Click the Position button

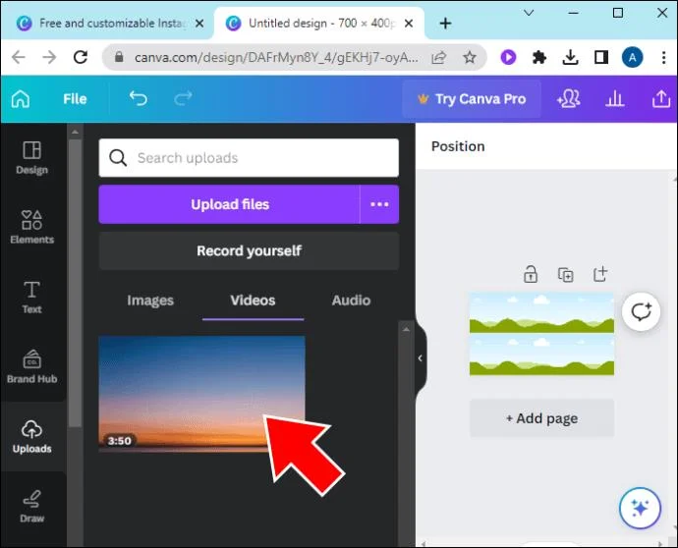coord(458,146)
